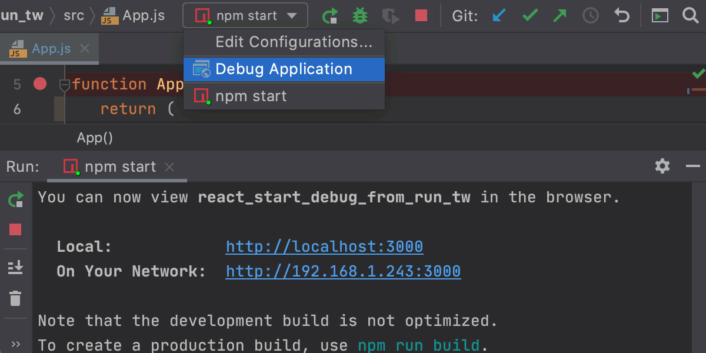
Task: Update project with the blue Git arrow
Action: tap(499, 16)
